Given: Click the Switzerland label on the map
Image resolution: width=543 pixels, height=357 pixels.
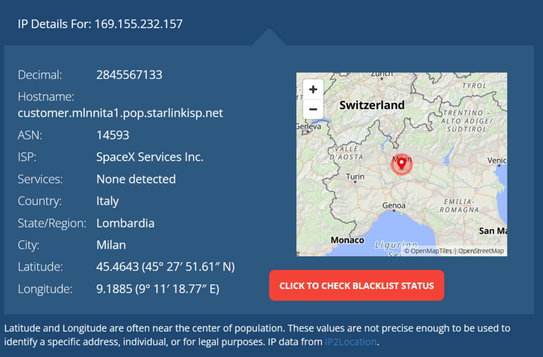Looking at the screenshot, I should click(x=372, y=105).
